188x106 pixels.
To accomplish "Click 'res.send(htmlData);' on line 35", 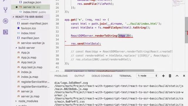I will click(86, 44).
